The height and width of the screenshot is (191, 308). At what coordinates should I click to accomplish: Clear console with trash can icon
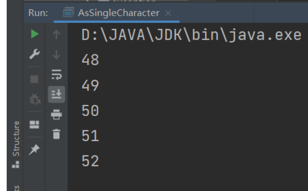click(57, 134)
